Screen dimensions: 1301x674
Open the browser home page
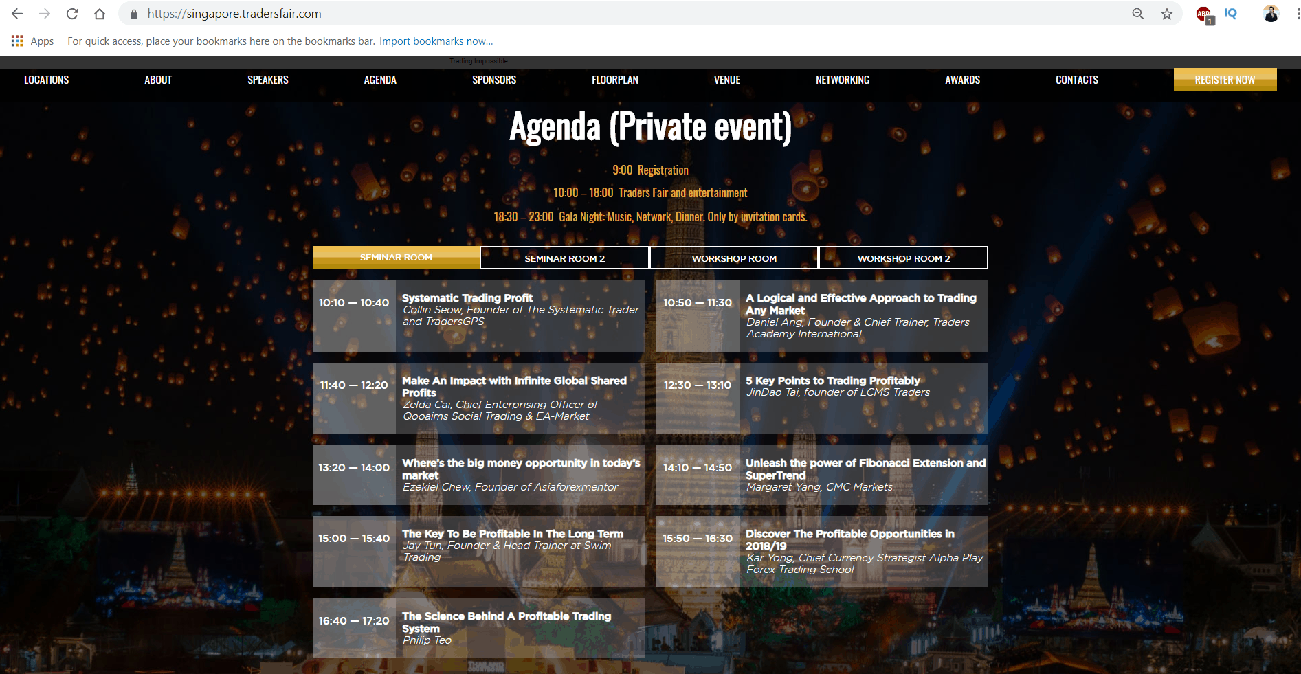[100, 14]
